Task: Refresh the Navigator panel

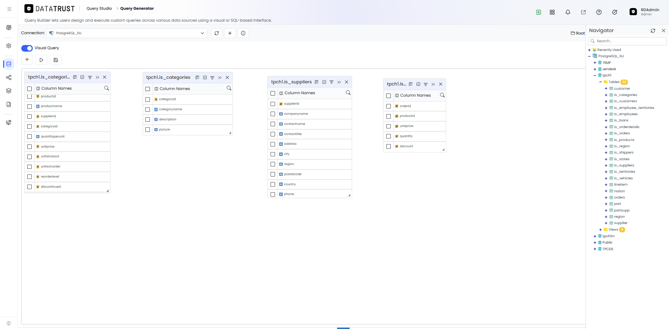Action: [x=653, y=31]
